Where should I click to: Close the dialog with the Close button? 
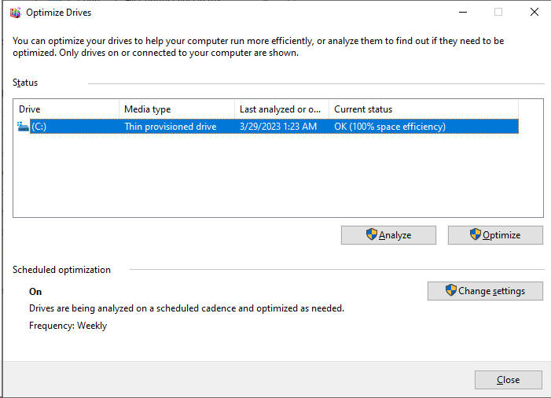[508, 380]
